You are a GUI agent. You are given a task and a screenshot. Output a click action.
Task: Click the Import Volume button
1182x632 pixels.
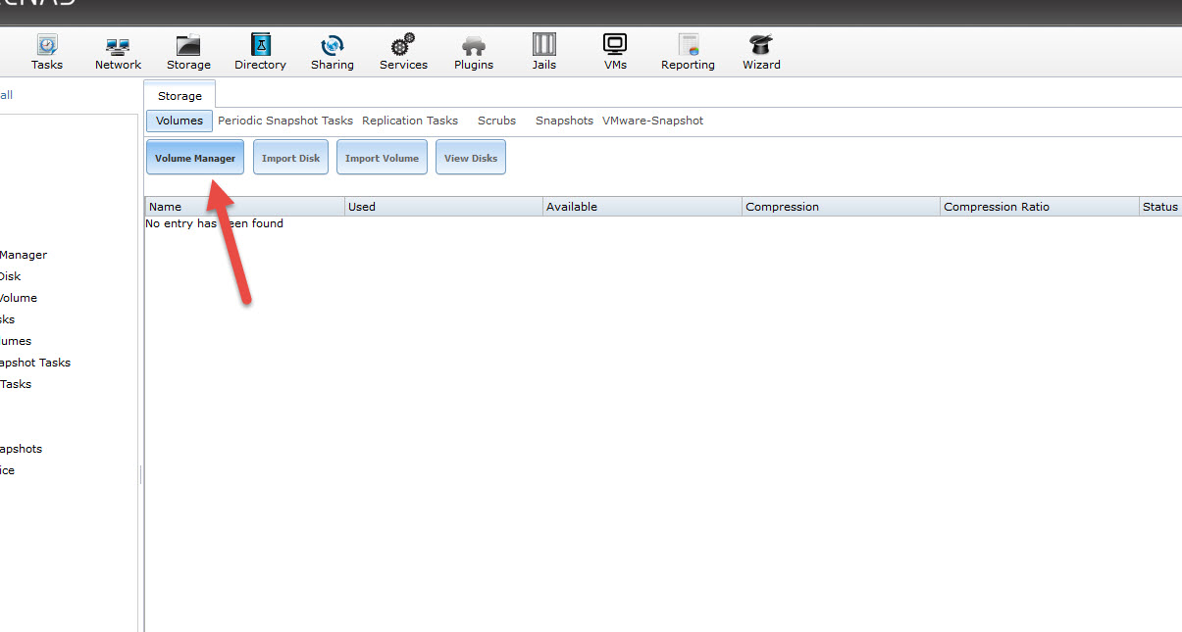[x=382, y=158]
